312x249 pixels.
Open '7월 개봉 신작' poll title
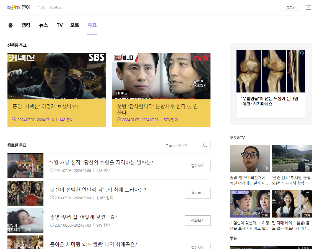click(102, 162)
